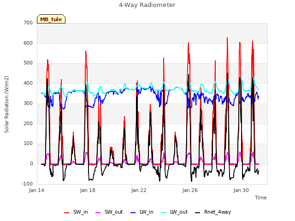Click the Jan 30 x-axis label
Viewport: 295px width, 221px height.
click(x=241, y=190)
